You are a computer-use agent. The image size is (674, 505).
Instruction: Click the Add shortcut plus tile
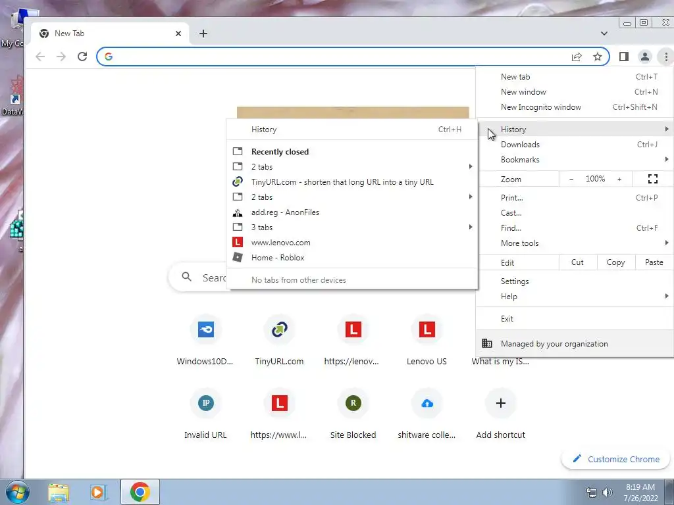pos(500,414)
